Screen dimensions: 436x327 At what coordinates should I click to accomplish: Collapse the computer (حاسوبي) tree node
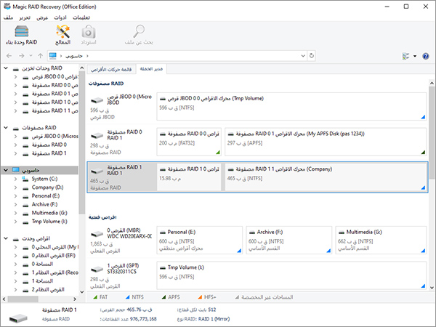(x=6, y=170)
